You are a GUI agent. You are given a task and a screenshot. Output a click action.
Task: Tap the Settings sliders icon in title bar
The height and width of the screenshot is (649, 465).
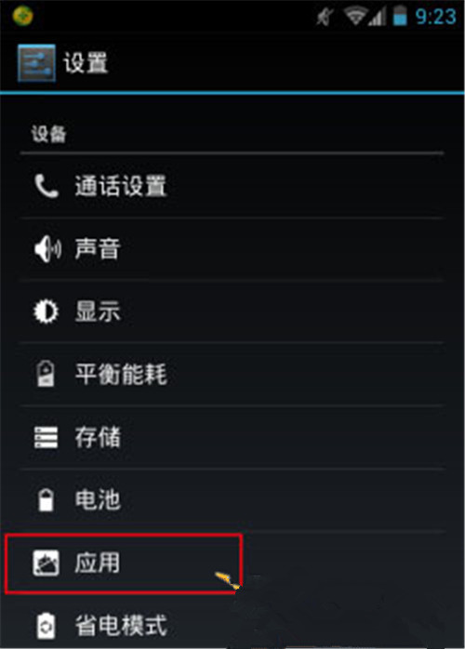36,63
